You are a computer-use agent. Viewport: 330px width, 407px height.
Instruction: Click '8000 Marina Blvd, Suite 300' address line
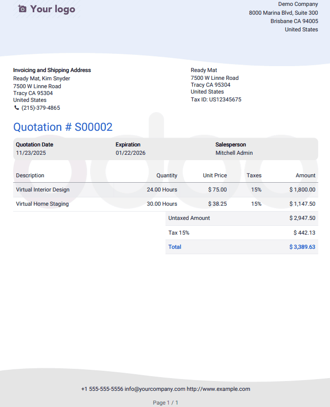coord(283,13)
